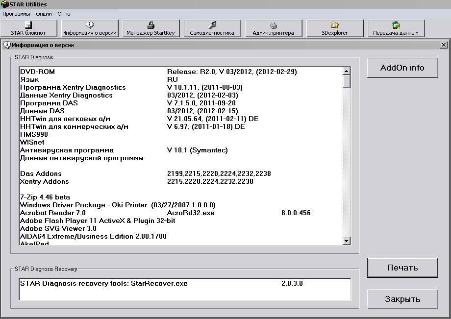451x319 pixels.
Task: Close the Информация о версии panel
Action: point(444,45)
